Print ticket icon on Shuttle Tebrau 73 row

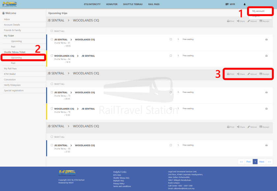pyautogui.click(x=266, y=92)
